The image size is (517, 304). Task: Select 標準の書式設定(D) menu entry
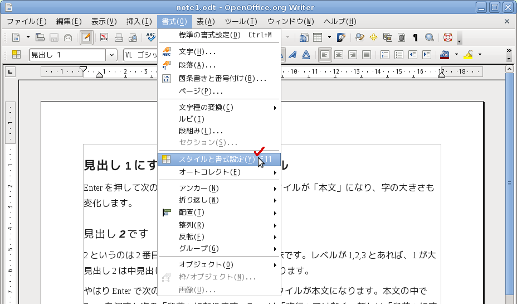click(220, 35)
